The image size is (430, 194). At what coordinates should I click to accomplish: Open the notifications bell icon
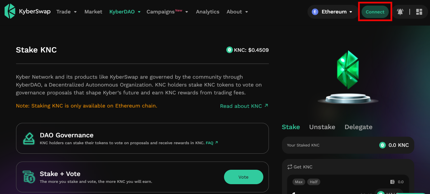click(x=400, y=12)
